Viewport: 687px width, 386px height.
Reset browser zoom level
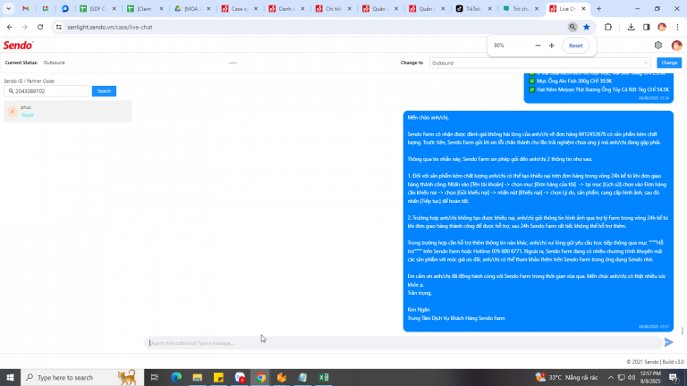575,46
